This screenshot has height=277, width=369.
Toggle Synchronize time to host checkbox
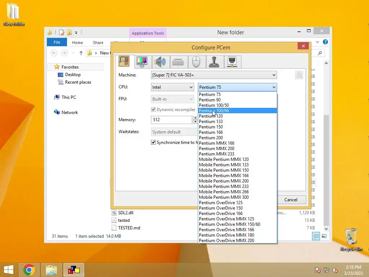click(x=153, y=142)
